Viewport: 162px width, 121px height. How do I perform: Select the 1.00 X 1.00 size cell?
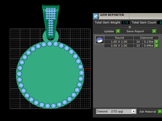tap(119, 42)
